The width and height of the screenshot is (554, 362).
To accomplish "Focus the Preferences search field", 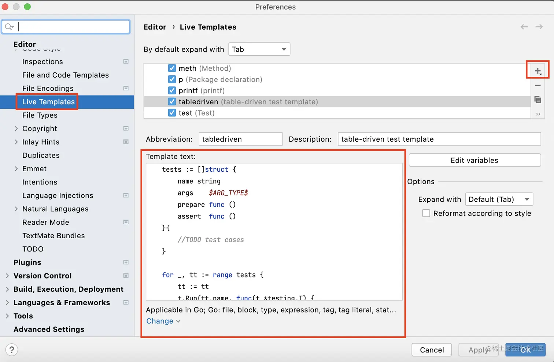I will pos(66,27).
